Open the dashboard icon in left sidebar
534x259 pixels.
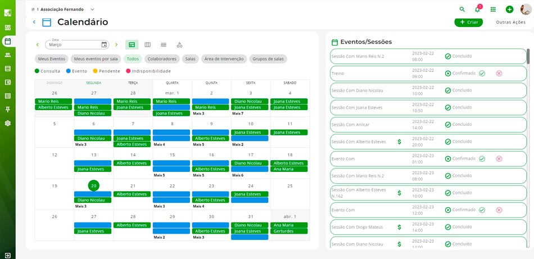(x=7, y=28)
